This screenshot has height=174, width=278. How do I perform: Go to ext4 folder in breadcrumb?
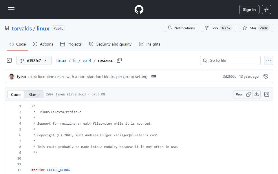click(x=87, y=61)
